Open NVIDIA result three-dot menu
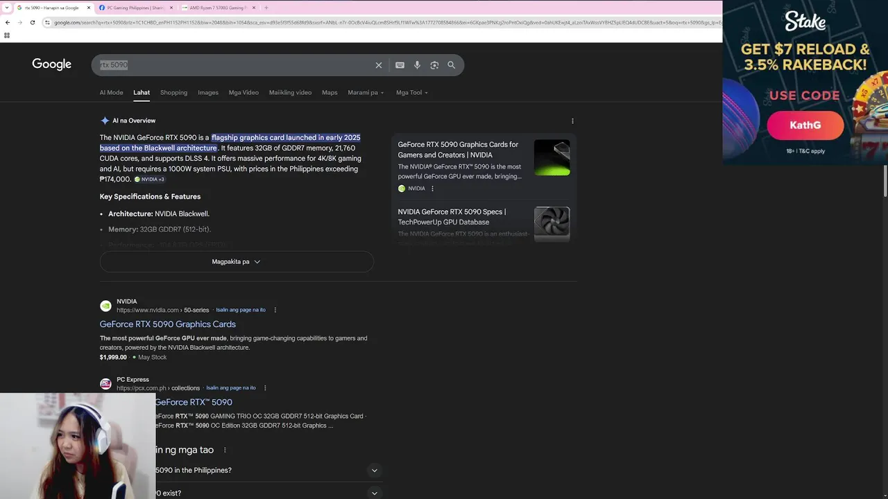The height and width of the screenshot is (499, 888). pyautogui.click(x=275, y=310)
